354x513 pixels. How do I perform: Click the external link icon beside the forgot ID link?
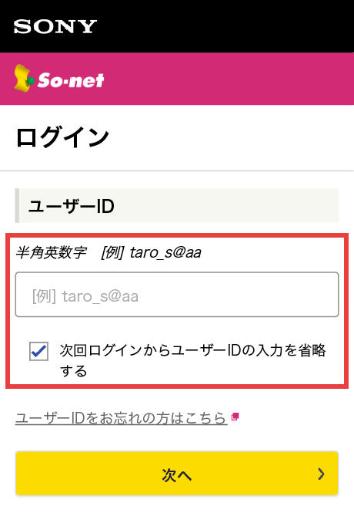click(x=235, y=417)
